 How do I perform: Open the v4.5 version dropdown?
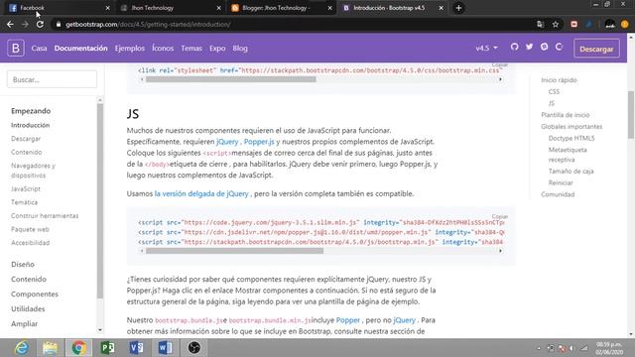(486, 49)
